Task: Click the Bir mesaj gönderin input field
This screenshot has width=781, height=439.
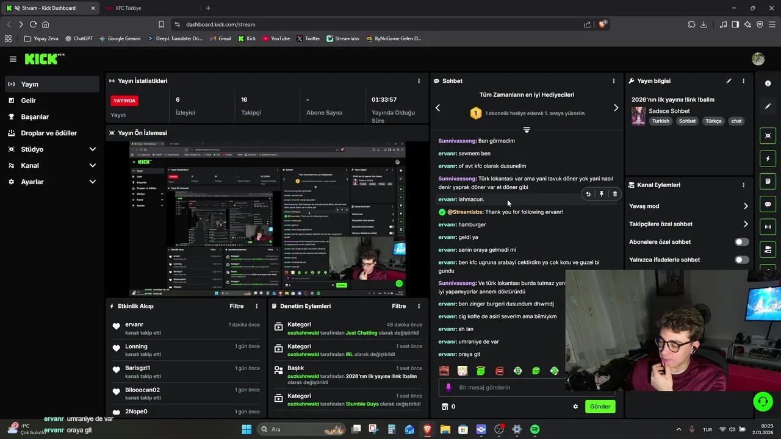Action: point(526,387)
